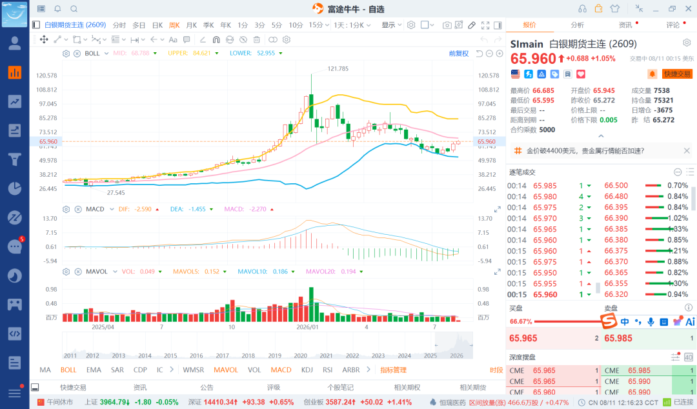697x409 pixels.
Task: Click the chart screenshot camera icon
Action: [x=447, y=25]
